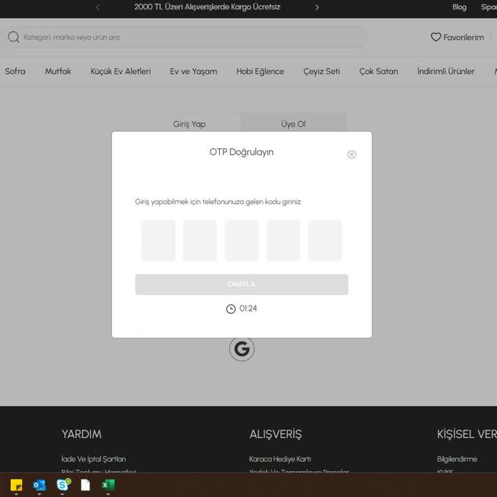Click the first OTP digit box
The height and width of the screenshot is (497, 497).
(x=159, y=241)
